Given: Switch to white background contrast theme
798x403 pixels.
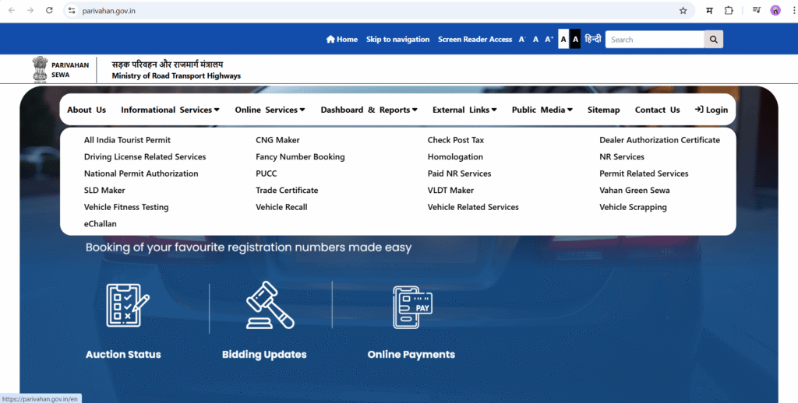Looking at the screenshot, I should 563,39.
